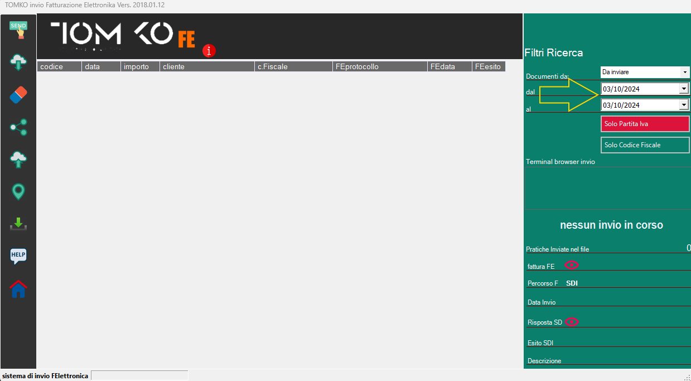Screen dimensions: 691x381
Task: Expand the 'dal' date picker arrow
Action: pyautogui.click(x=684, y=88)
